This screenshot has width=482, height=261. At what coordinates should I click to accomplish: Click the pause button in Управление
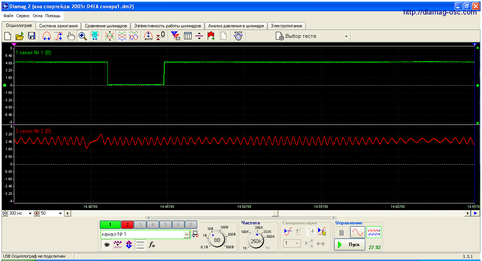click(x=341, y=232)
